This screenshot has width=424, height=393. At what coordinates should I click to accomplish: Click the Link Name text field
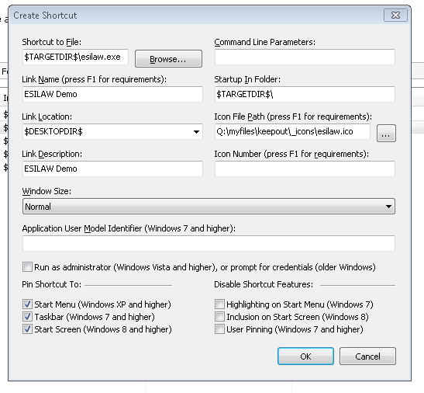112,94
